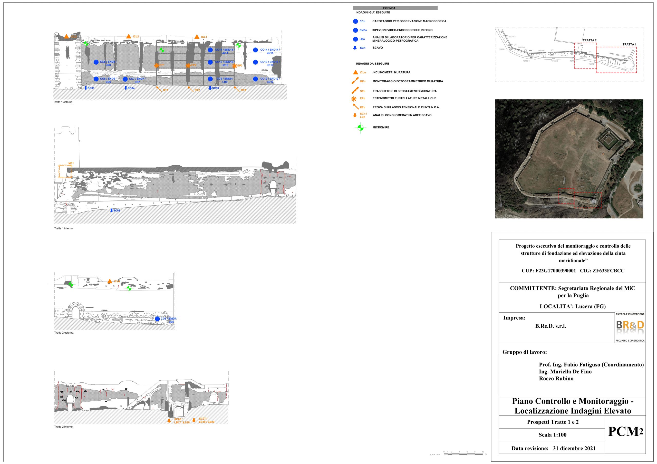
Task: Click 'Tratta 1 esterno.' caption
Action: (63, 102)
